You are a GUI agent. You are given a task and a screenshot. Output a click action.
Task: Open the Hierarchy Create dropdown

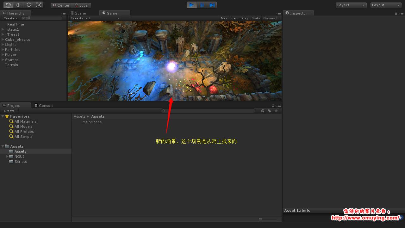10,18
